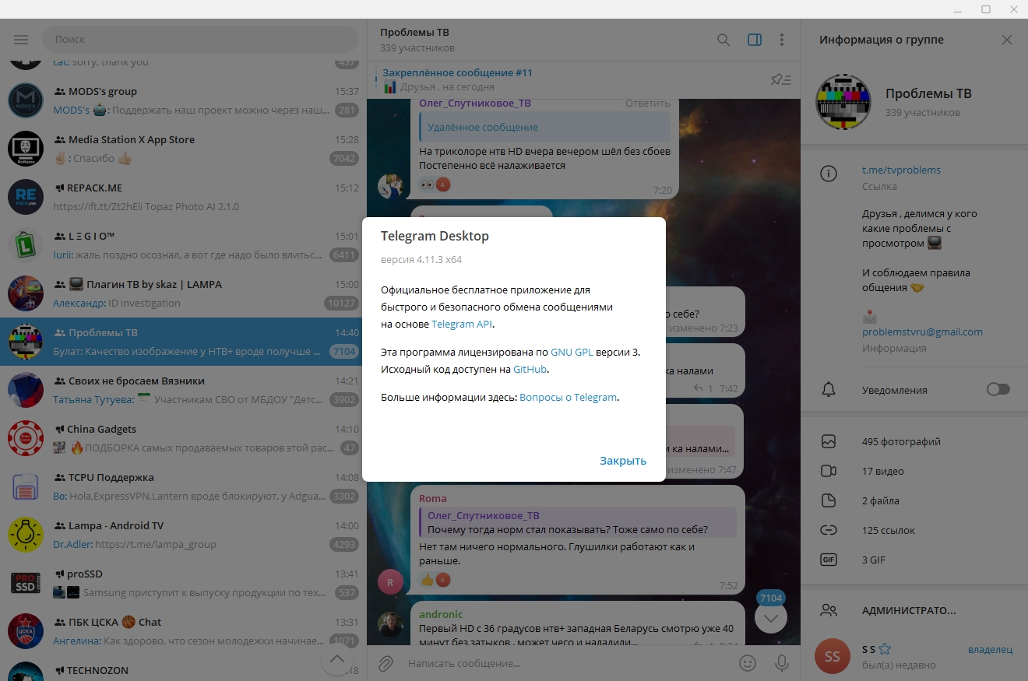Image resolution: width=1028 pixels, height=681 pixels.
Task: Open the 3 GIF shared media
Action: tap(914, 560)
